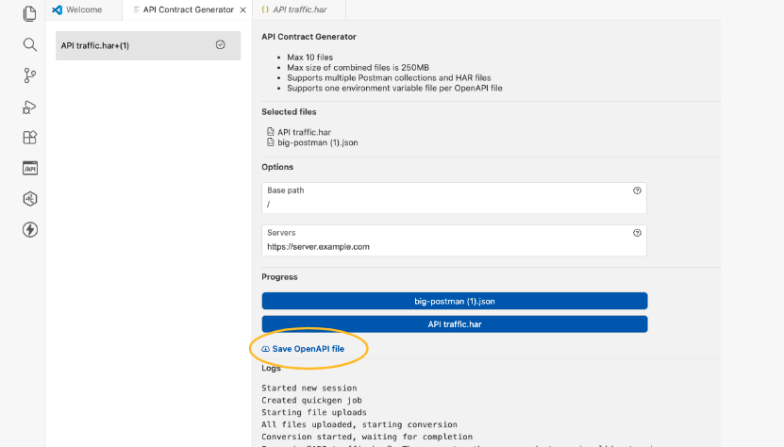Click the cloud download icon beside Save OpenAPI
The width and height of the screenshot is (784, 447).
(265, 349)
